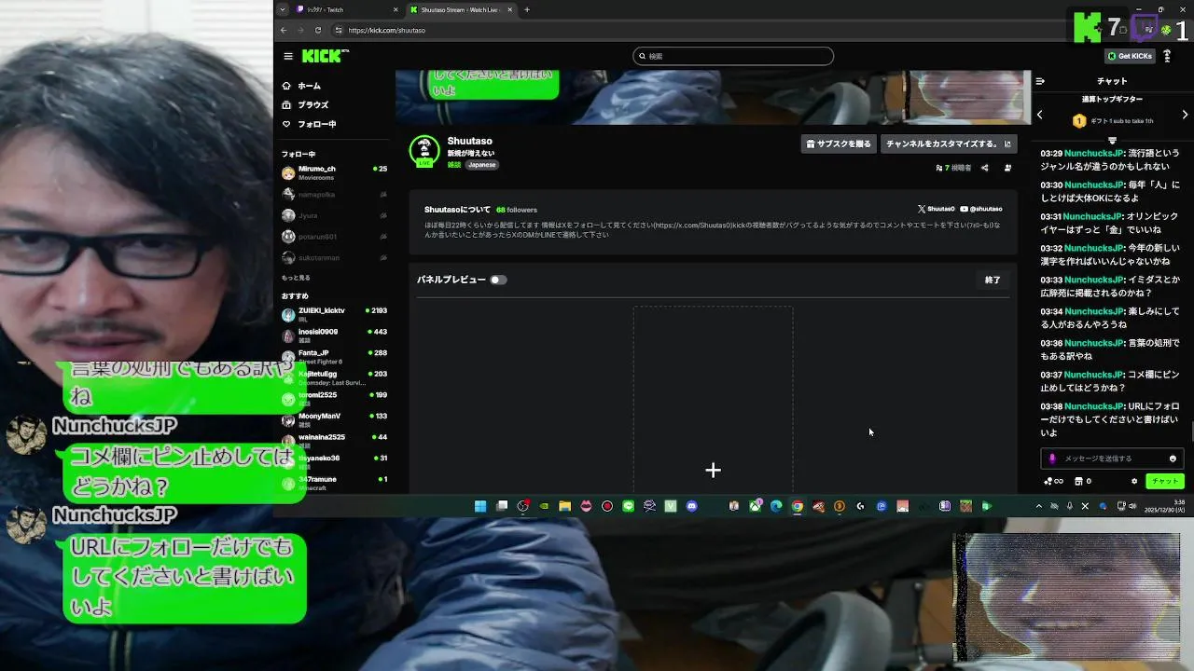Expand the gifter leaderboard with the small down arrow
The image size is (1194, 671).
pyautogui.click(x=1112, y=140)
